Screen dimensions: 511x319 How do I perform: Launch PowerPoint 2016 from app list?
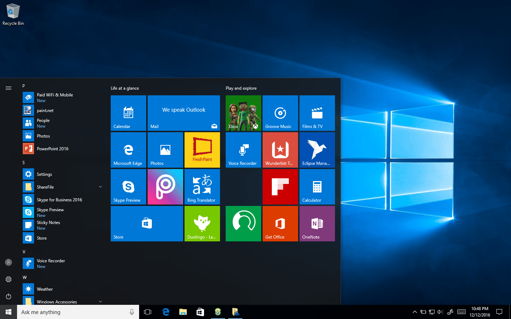pyautogui.click(x=64, y=149)
